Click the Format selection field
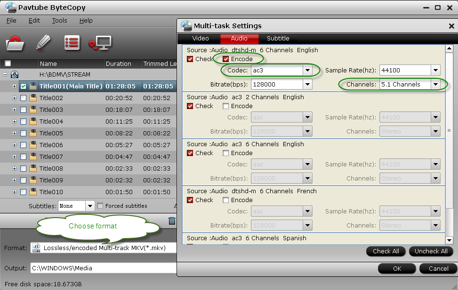This screenshot has height=290, width=458. 104,248
